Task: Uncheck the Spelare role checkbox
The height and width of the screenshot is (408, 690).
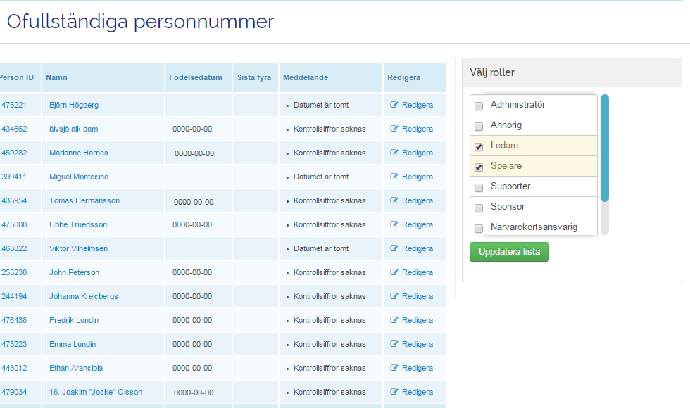Action: coord(479,167)
